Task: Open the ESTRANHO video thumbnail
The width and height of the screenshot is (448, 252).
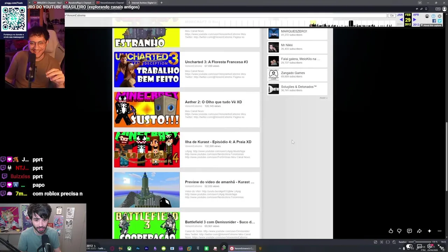Action: tap(147, 38)
